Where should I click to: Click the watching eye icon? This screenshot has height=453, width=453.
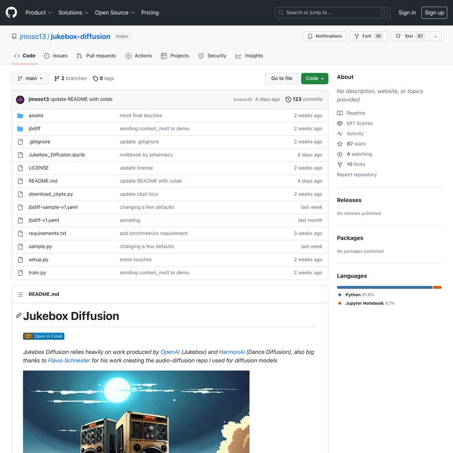point(340,154)
